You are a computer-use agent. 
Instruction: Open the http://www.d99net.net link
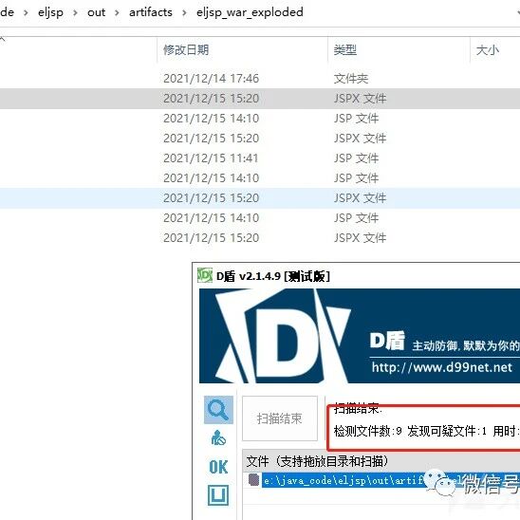[x=442, y=367]
